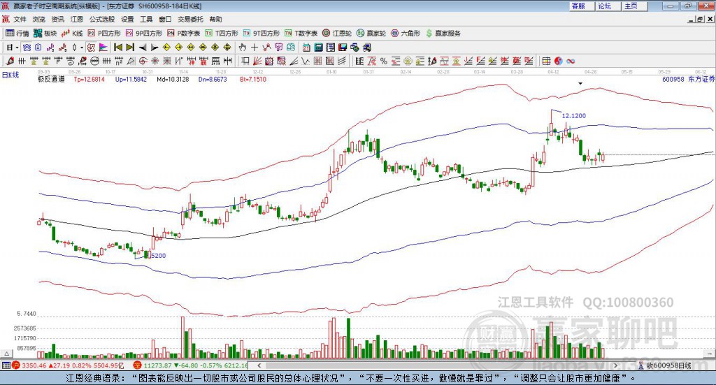Screen dimensions: 716x385
Task: Click the black right arrow icon
Action: [155, 48]
